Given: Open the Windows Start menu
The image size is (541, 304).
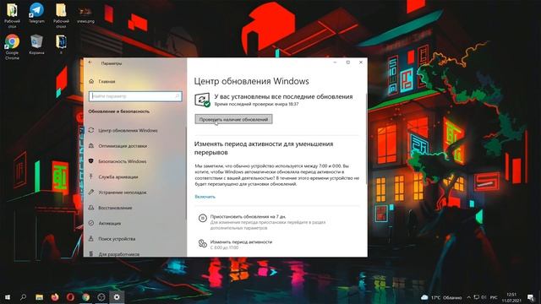Looking at the screenshot, I should (8, 297).
